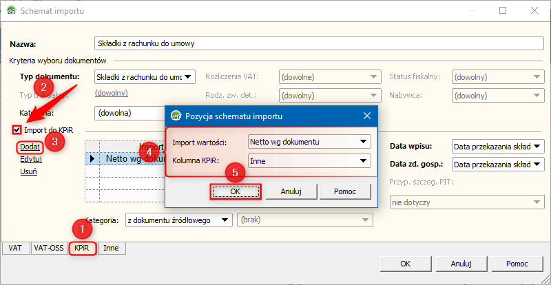Click the Usuń link

(x=28, y=171)
